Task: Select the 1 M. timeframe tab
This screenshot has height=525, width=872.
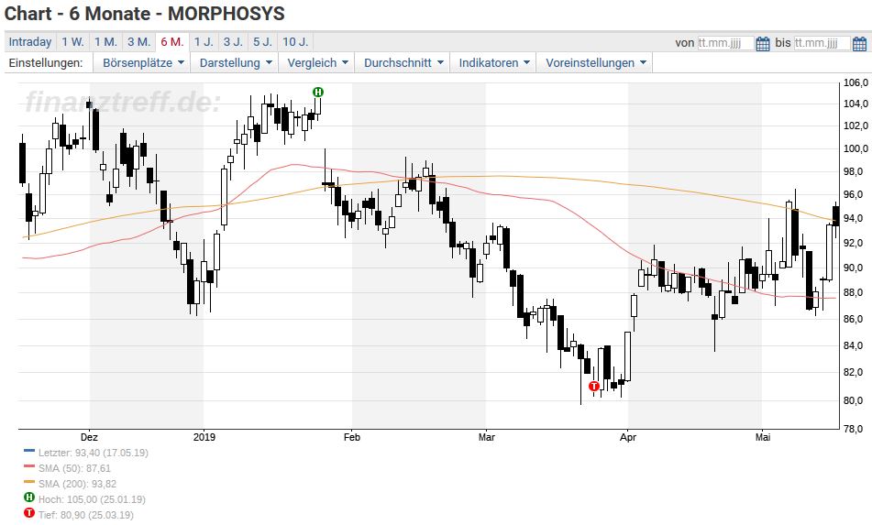Action: 105,41
